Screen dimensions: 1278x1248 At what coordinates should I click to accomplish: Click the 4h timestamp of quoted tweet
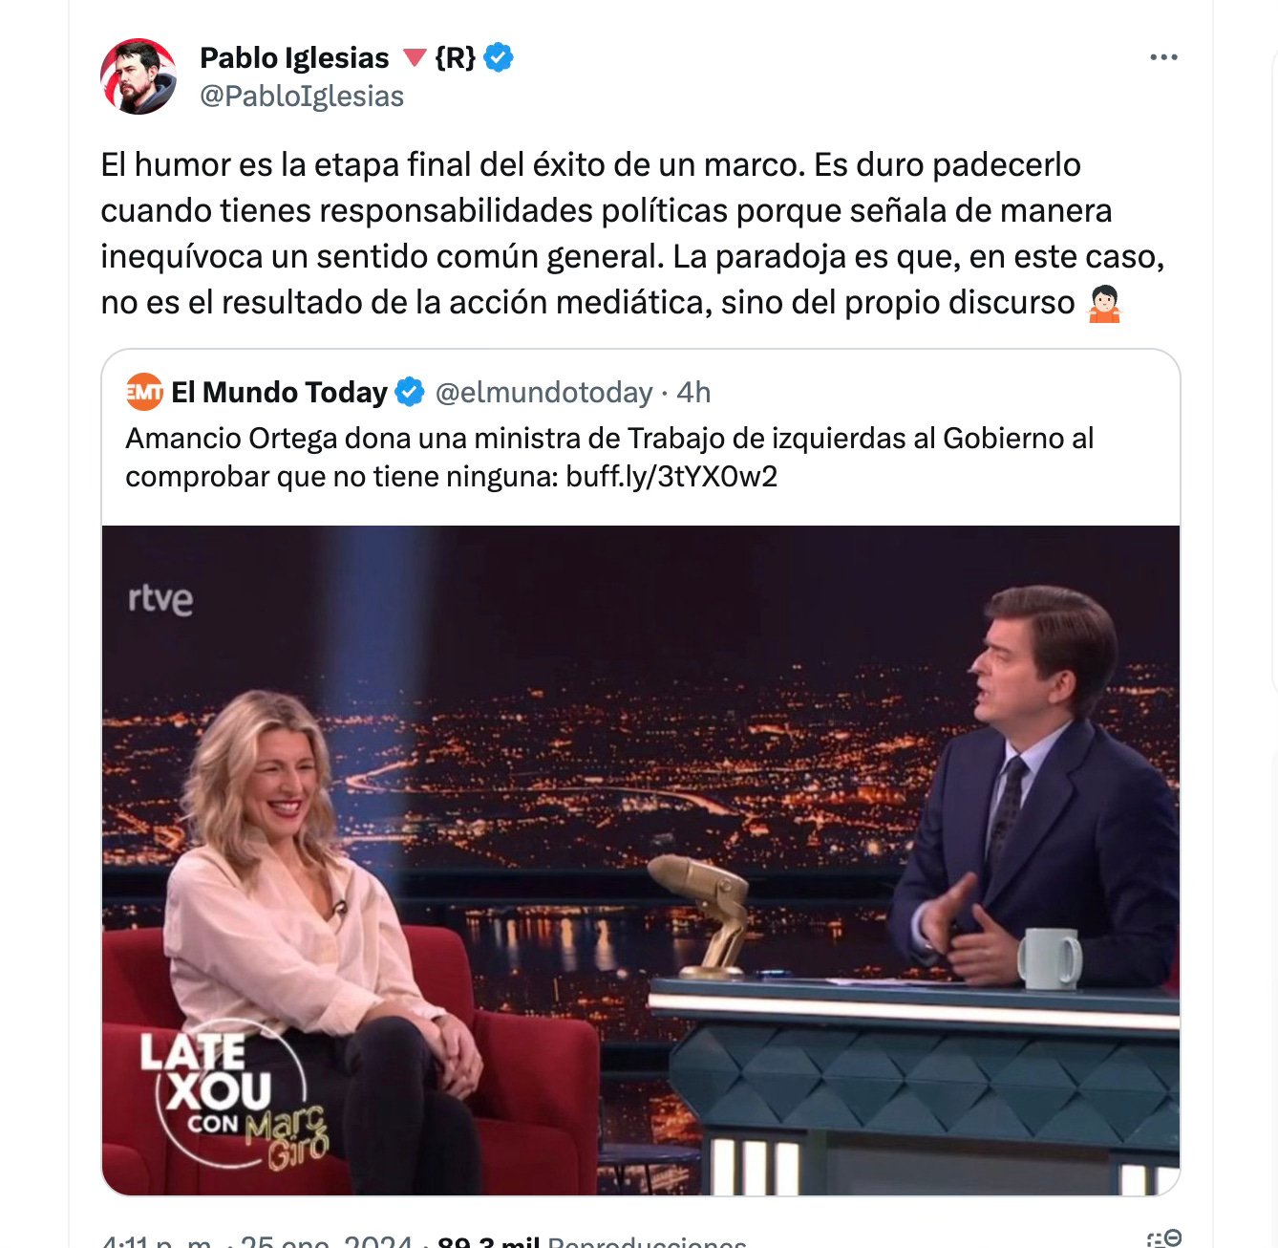693,392
